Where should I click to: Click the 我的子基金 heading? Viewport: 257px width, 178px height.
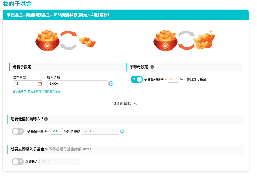tap(17, 4)
